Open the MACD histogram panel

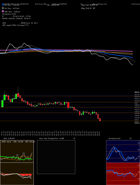(17, 174)
